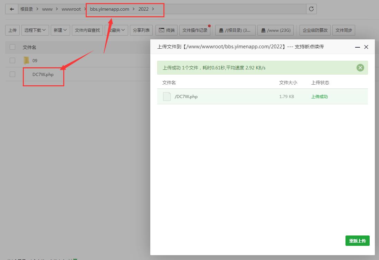Click file icon next to /DC7W.php
This screenshot has width=379, height=260.
(167, 96)
